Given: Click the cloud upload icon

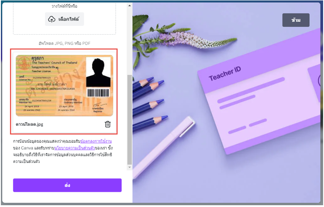Looking at the screenshot, I should [x=52, y=19].
